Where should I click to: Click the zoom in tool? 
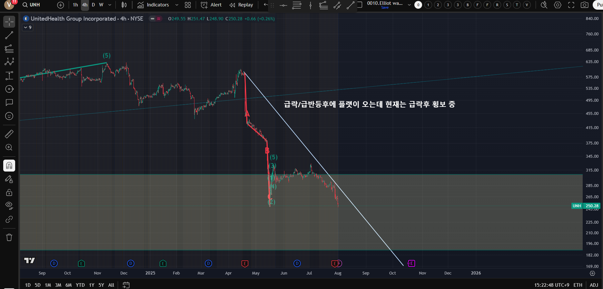(x=9, y=147)
